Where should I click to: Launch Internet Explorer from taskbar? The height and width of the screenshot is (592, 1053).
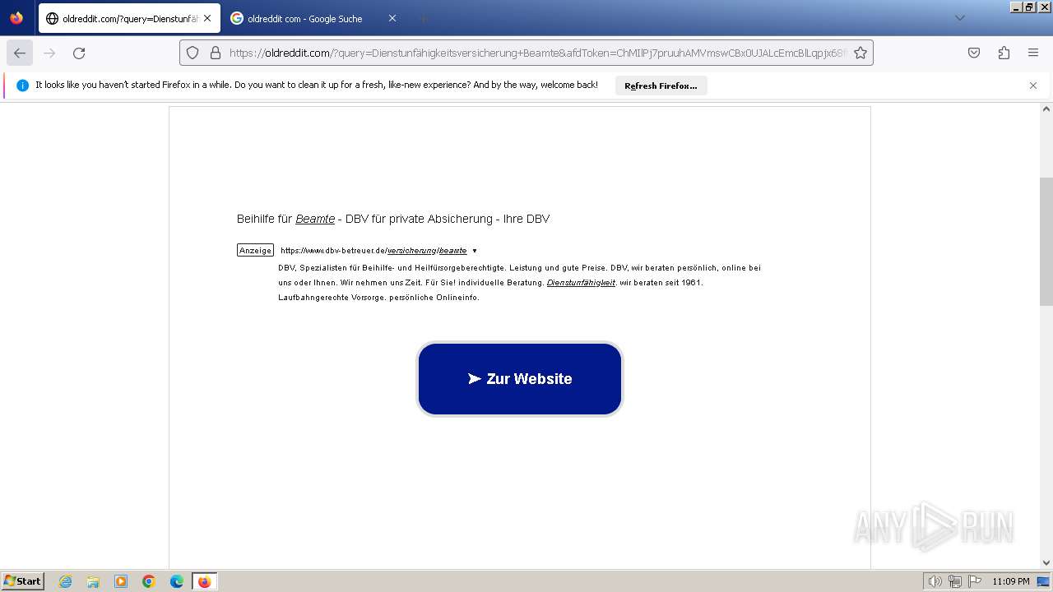click(66, 581)
